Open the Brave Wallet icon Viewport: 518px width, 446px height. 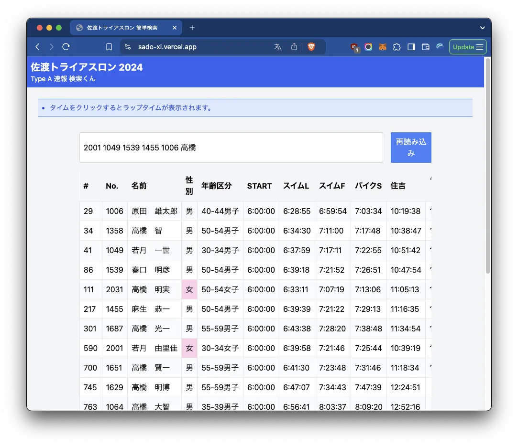(425, 47)
